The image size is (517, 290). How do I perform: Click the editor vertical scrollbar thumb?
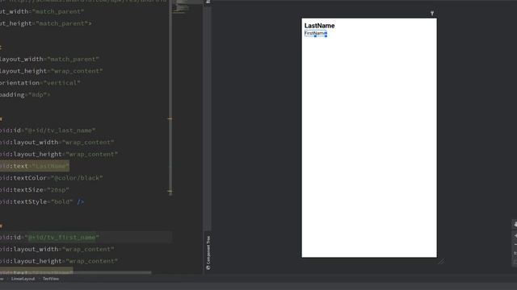(170, 97)
